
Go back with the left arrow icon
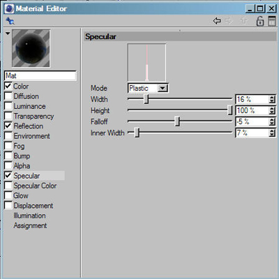pos(217,21)
